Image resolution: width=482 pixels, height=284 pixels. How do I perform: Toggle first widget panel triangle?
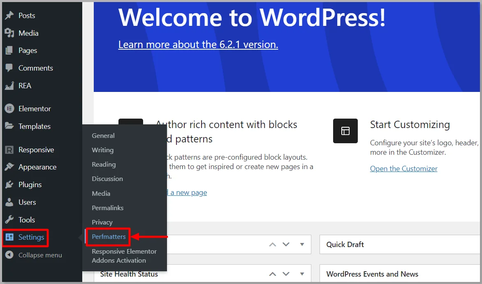302,245
